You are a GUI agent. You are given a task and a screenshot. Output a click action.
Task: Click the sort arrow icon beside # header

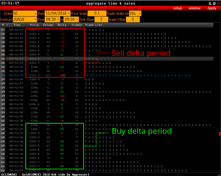(x=7, y=25)
